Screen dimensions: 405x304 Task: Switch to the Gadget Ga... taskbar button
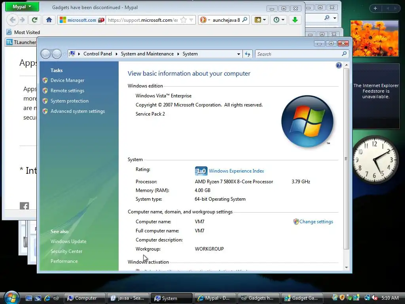click(x=302, y=298)
